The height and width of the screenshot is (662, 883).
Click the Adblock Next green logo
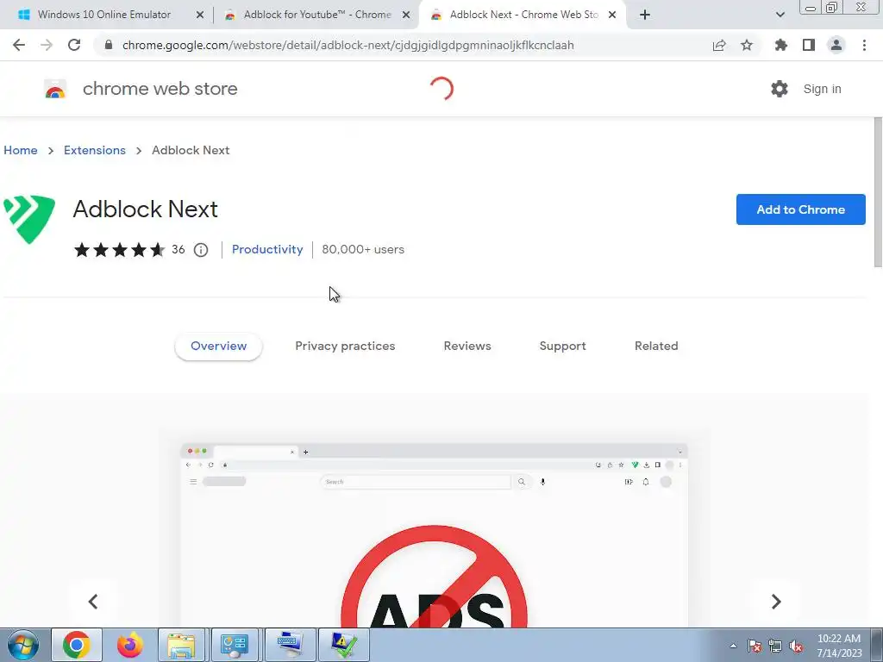coord(29,219)
